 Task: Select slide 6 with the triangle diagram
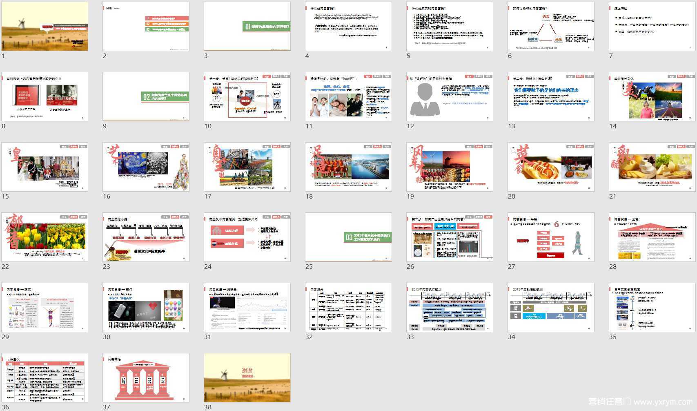(551, 27)
